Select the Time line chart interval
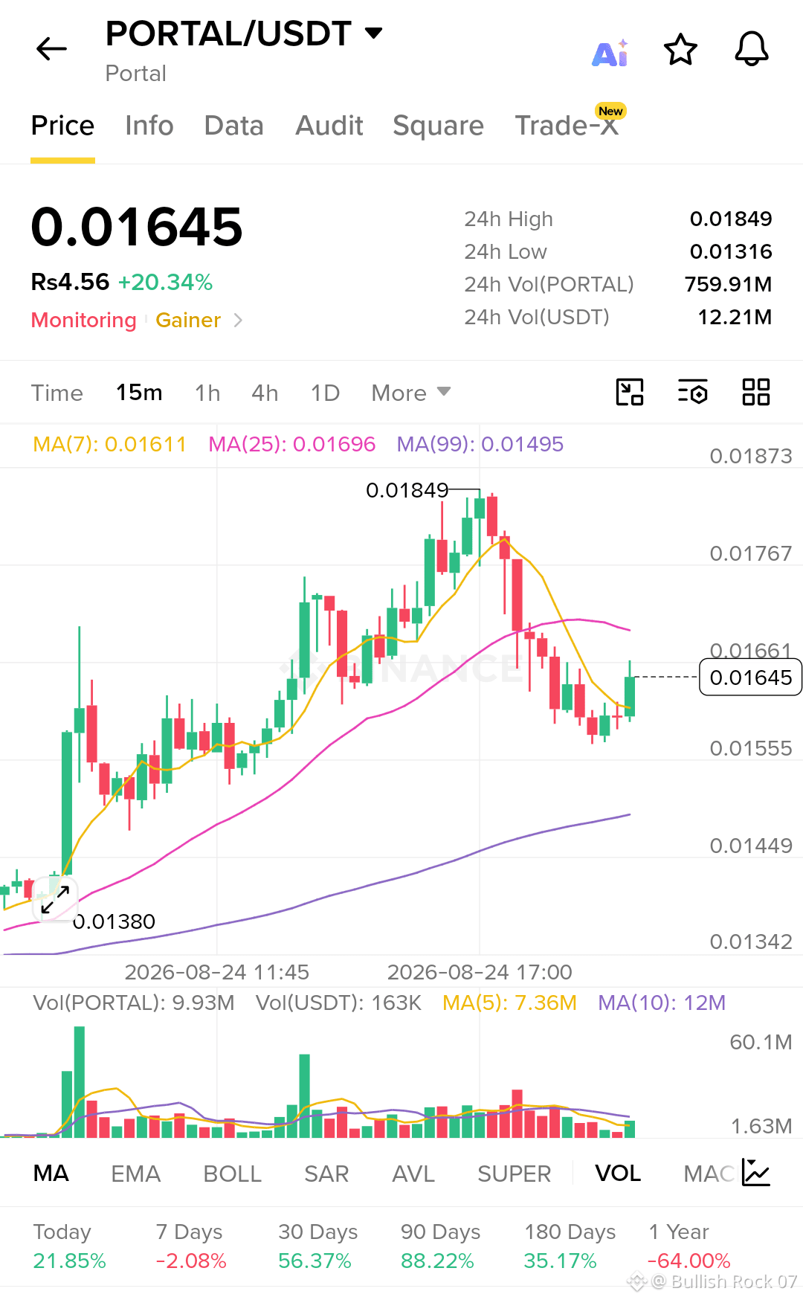 tap(57, 393)
